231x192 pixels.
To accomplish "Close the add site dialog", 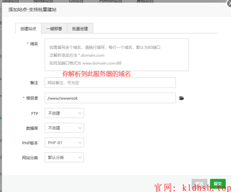I will [x=229, y=4].
